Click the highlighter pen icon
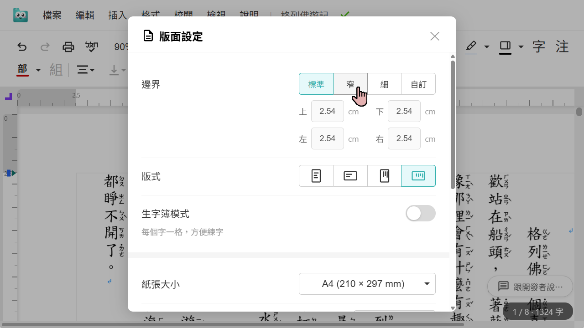 471,46
